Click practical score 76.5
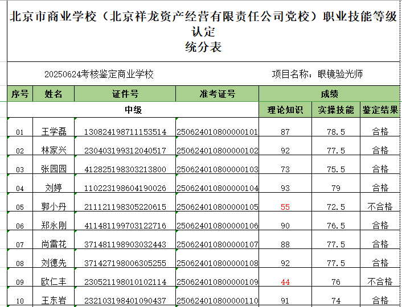Image resolution: width=402 pixels, height=307 pixels. point(336,226)
